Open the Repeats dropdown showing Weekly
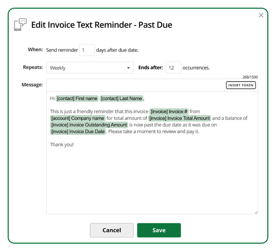The width and height of the screenshot is (276, 251). pos(90,68)
